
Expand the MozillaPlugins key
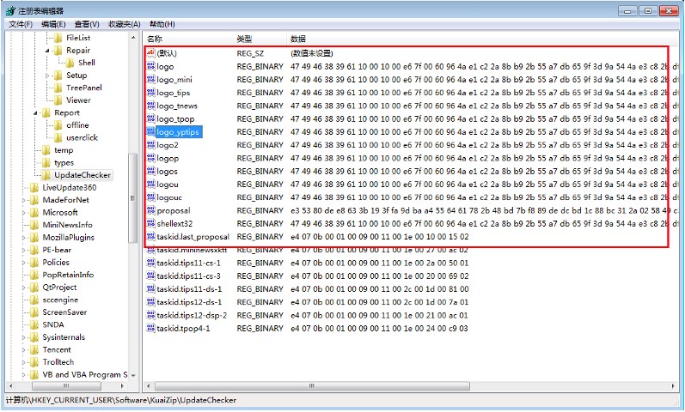pos(23,238)
